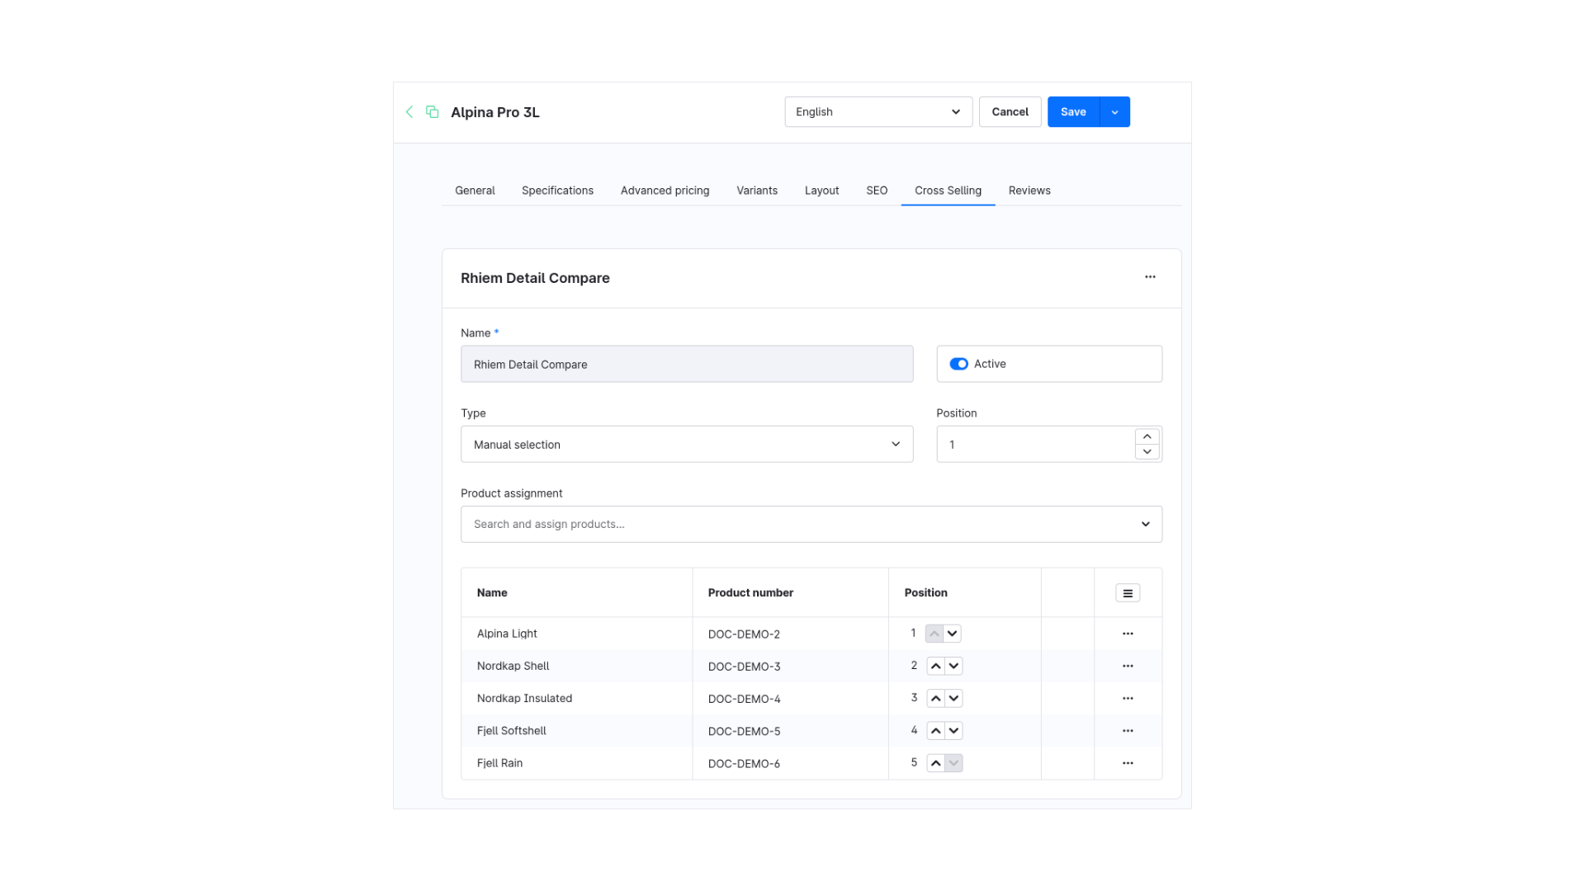1585x891 pixels.
Task: Move Fjell Softshell up one position
Action: [935, 731]
